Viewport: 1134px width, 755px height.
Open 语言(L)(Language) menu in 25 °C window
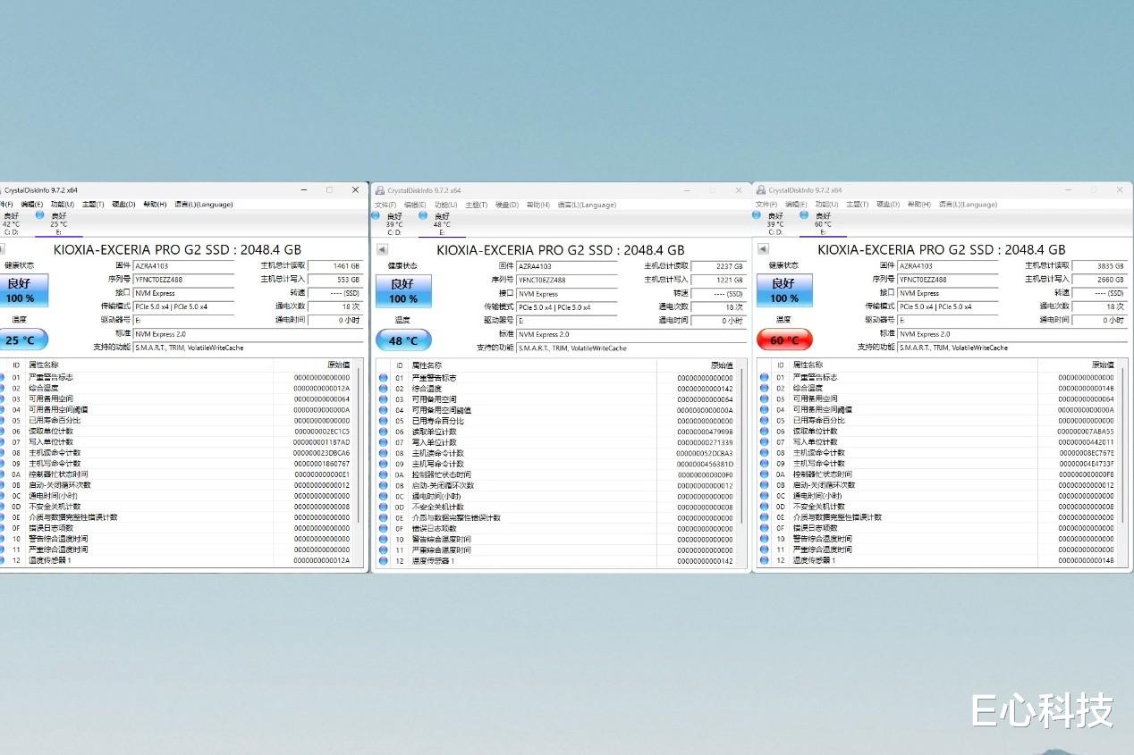[x=203, y=205]
